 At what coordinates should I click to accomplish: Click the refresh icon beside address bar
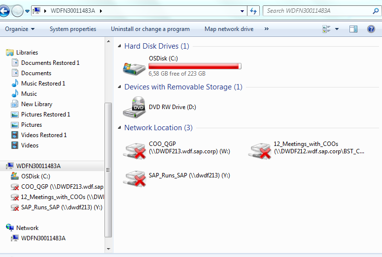[253, 11]
